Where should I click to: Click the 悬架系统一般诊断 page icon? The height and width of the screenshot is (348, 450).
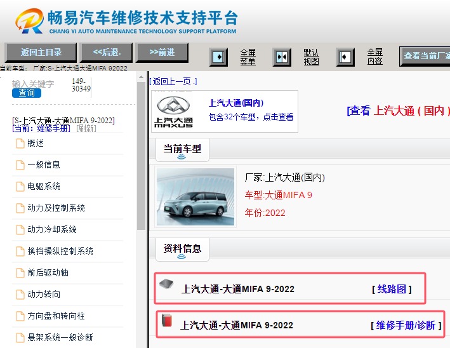20,337
